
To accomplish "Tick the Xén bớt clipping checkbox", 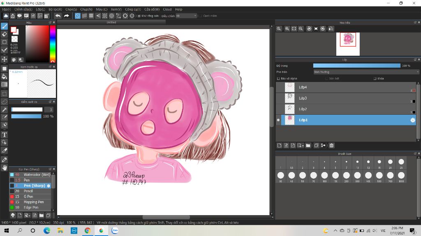I will point(326,79).
